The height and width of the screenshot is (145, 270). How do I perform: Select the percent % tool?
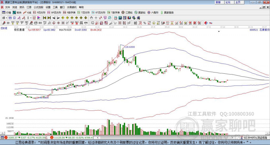[x=145, y=23]
